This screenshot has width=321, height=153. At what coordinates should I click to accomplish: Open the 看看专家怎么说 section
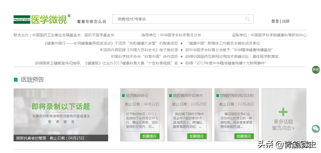click(91, 21)
